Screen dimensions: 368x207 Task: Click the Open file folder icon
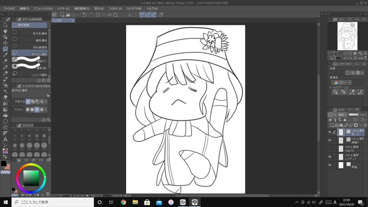pyautogui.click(x=68, y=15)
